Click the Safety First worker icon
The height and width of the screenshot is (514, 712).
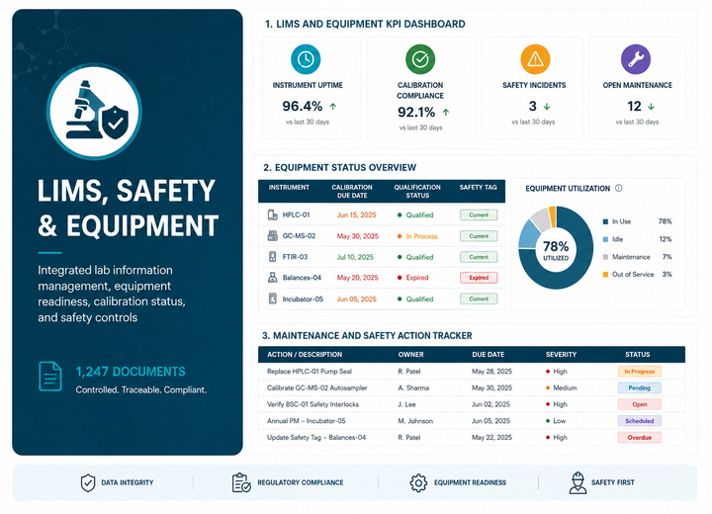coord(578,482)
